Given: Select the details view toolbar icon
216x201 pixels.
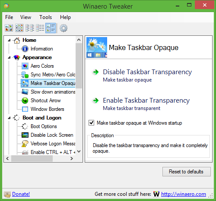Looking at the screenshot, I should [x=40, y=28].
